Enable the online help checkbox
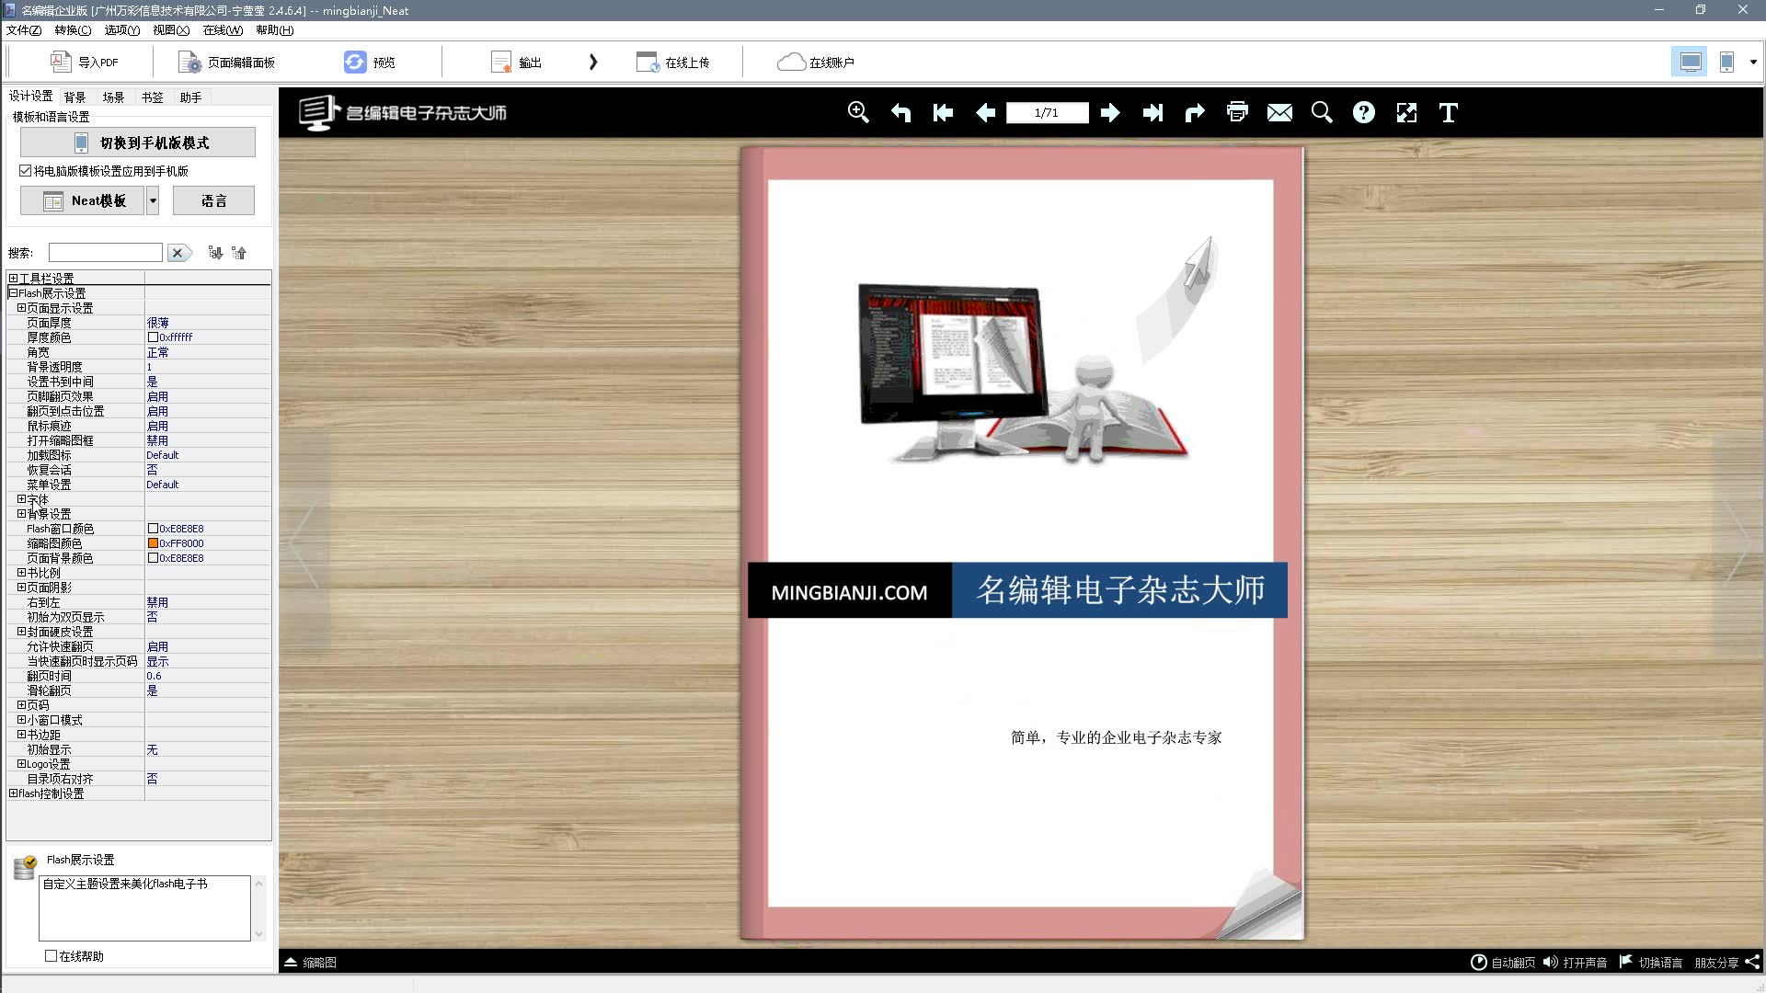The height and width of the screenshot is (993, 1766). coord(52,956)
